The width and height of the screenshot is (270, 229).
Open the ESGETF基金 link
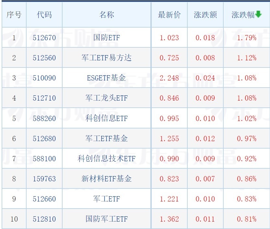point(107,78)
